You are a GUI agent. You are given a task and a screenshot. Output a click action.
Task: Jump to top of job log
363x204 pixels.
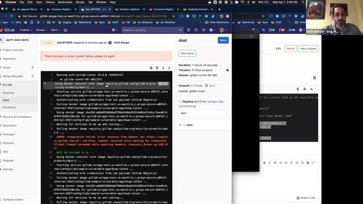tap(169, 68)
